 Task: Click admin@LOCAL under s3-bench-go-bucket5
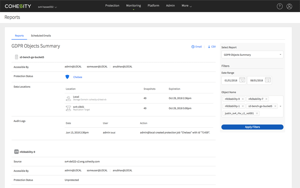coord(73,67)
